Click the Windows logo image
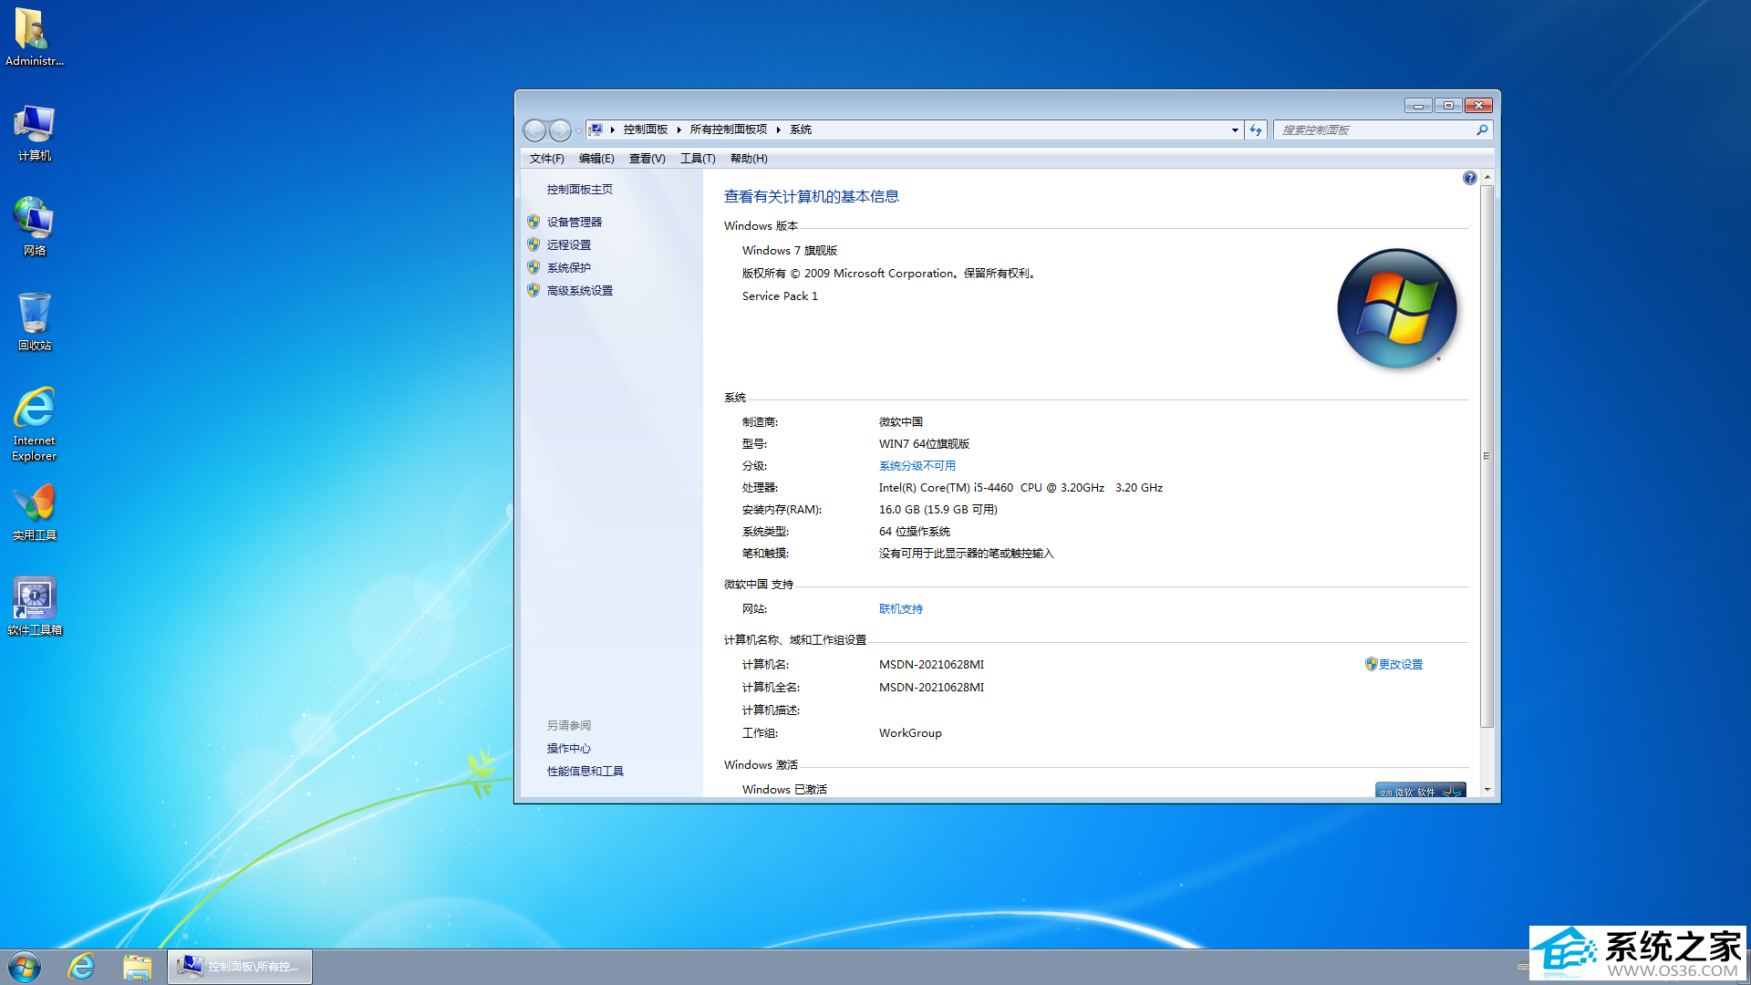Screen dimensions: 1751x985 click(x=1396, y=309)
